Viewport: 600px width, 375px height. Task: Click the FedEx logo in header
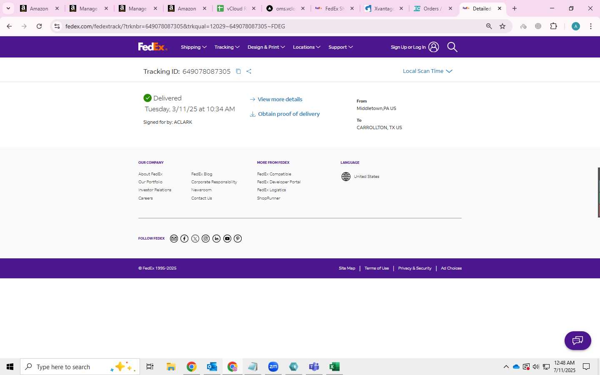click(152, 47)
